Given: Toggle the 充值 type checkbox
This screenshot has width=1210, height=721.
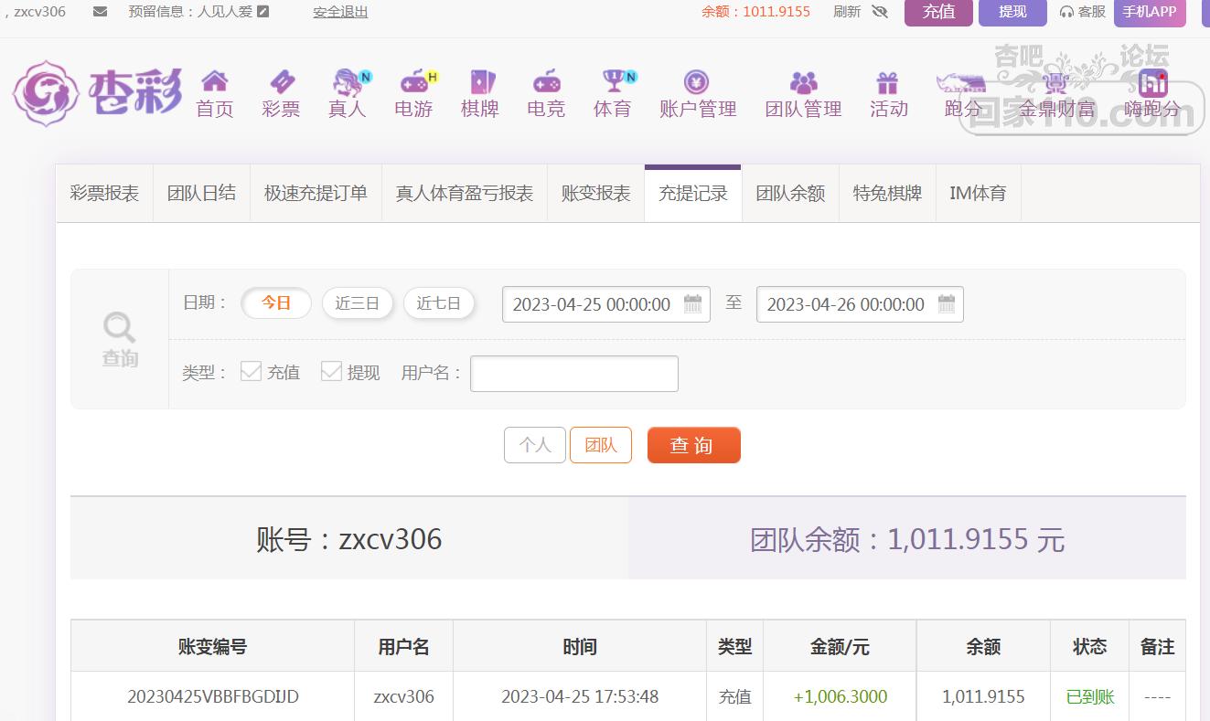Looking at the screenshot, I should coord(251,371).
